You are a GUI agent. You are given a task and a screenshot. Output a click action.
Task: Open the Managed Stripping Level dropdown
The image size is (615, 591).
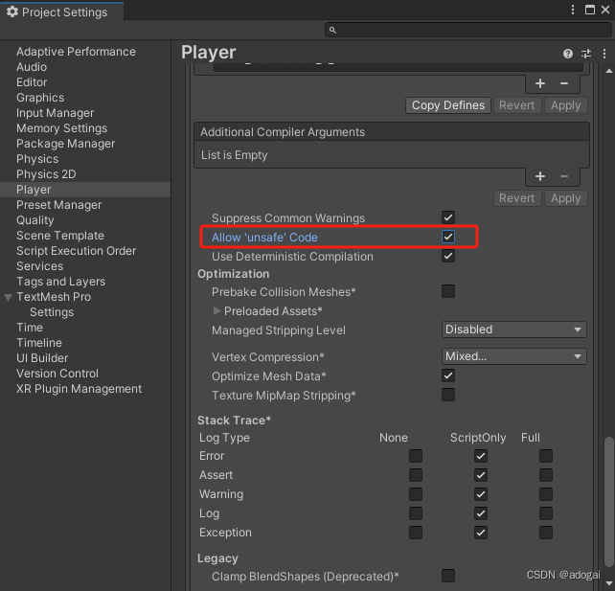click(514, 330)
